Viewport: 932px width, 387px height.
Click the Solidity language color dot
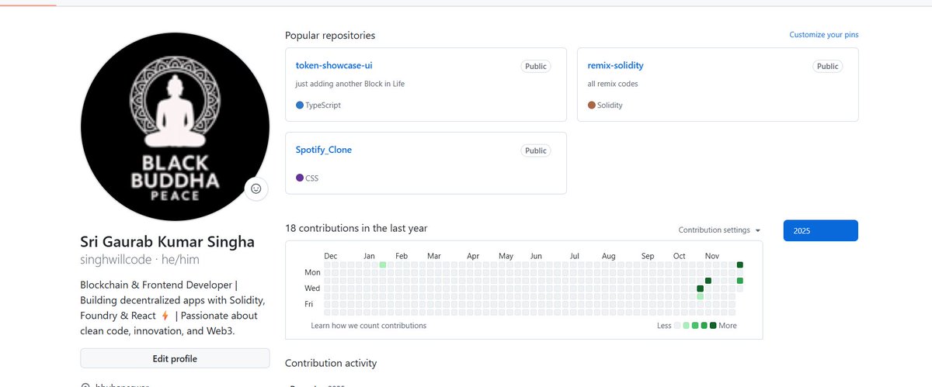592,105
